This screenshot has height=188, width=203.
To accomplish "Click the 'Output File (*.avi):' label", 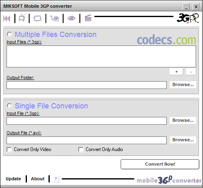I will point(24,133).
